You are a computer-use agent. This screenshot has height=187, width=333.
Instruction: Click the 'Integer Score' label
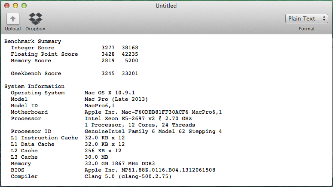coord(33,48)
